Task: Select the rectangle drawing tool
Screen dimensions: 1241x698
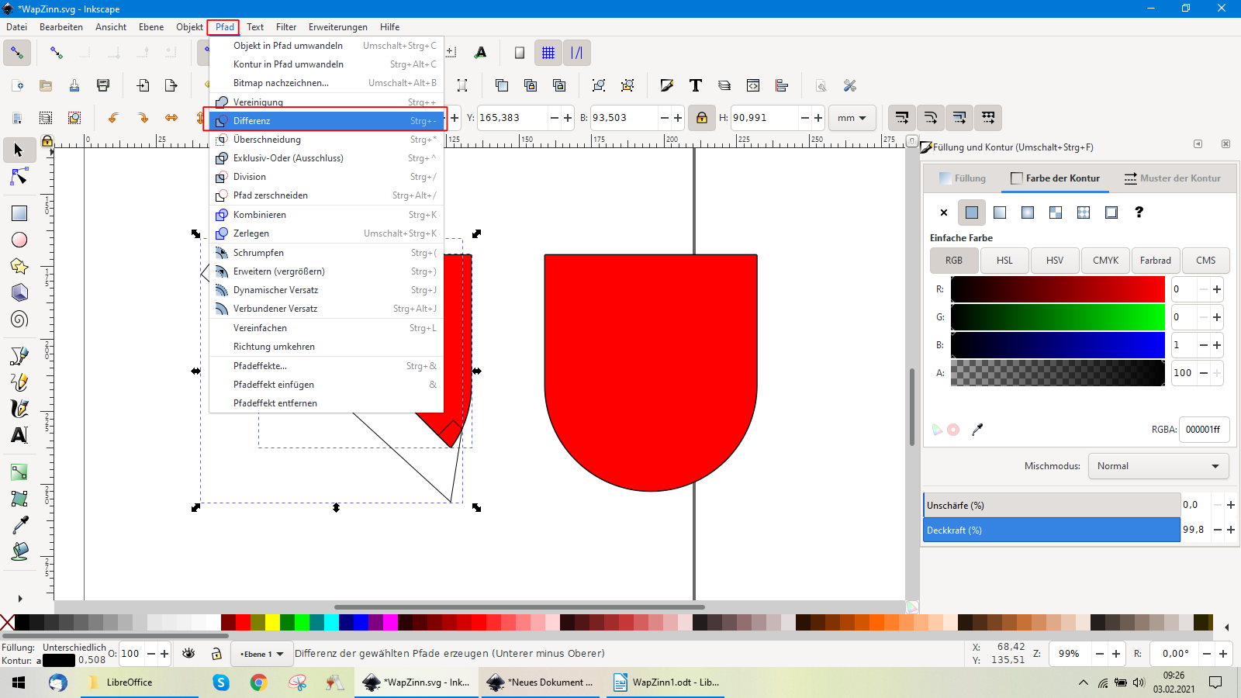Action: tap(19, 213)
